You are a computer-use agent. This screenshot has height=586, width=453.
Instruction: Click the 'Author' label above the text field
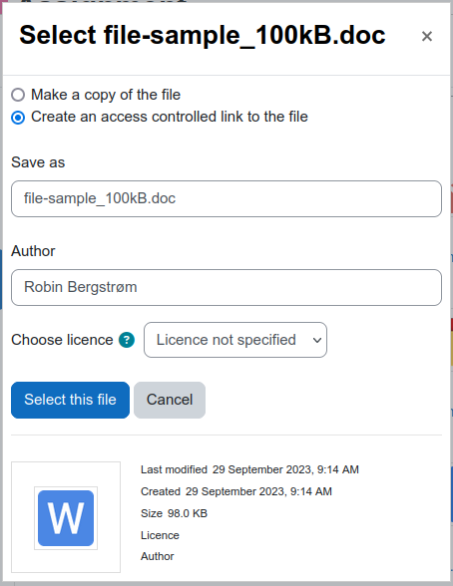tap(33, 251)
